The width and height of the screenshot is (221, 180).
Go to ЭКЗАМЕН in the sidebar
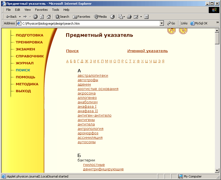(x=25, y=49)
